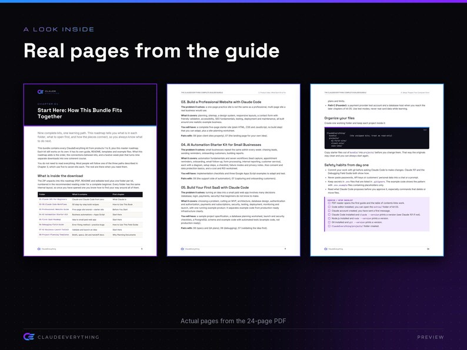The image size is (467, 350).
Task: Check 'Code editor installed' checklist box
Action: coord(329,206)
